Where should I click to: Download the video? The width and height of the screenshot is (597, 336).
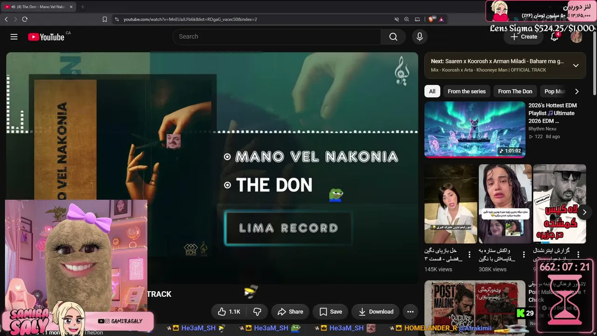(x=375, y=312)
